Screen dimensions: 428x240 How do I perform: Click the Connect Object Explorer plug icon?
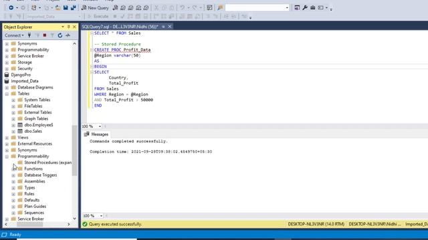(x=29, y=35)
